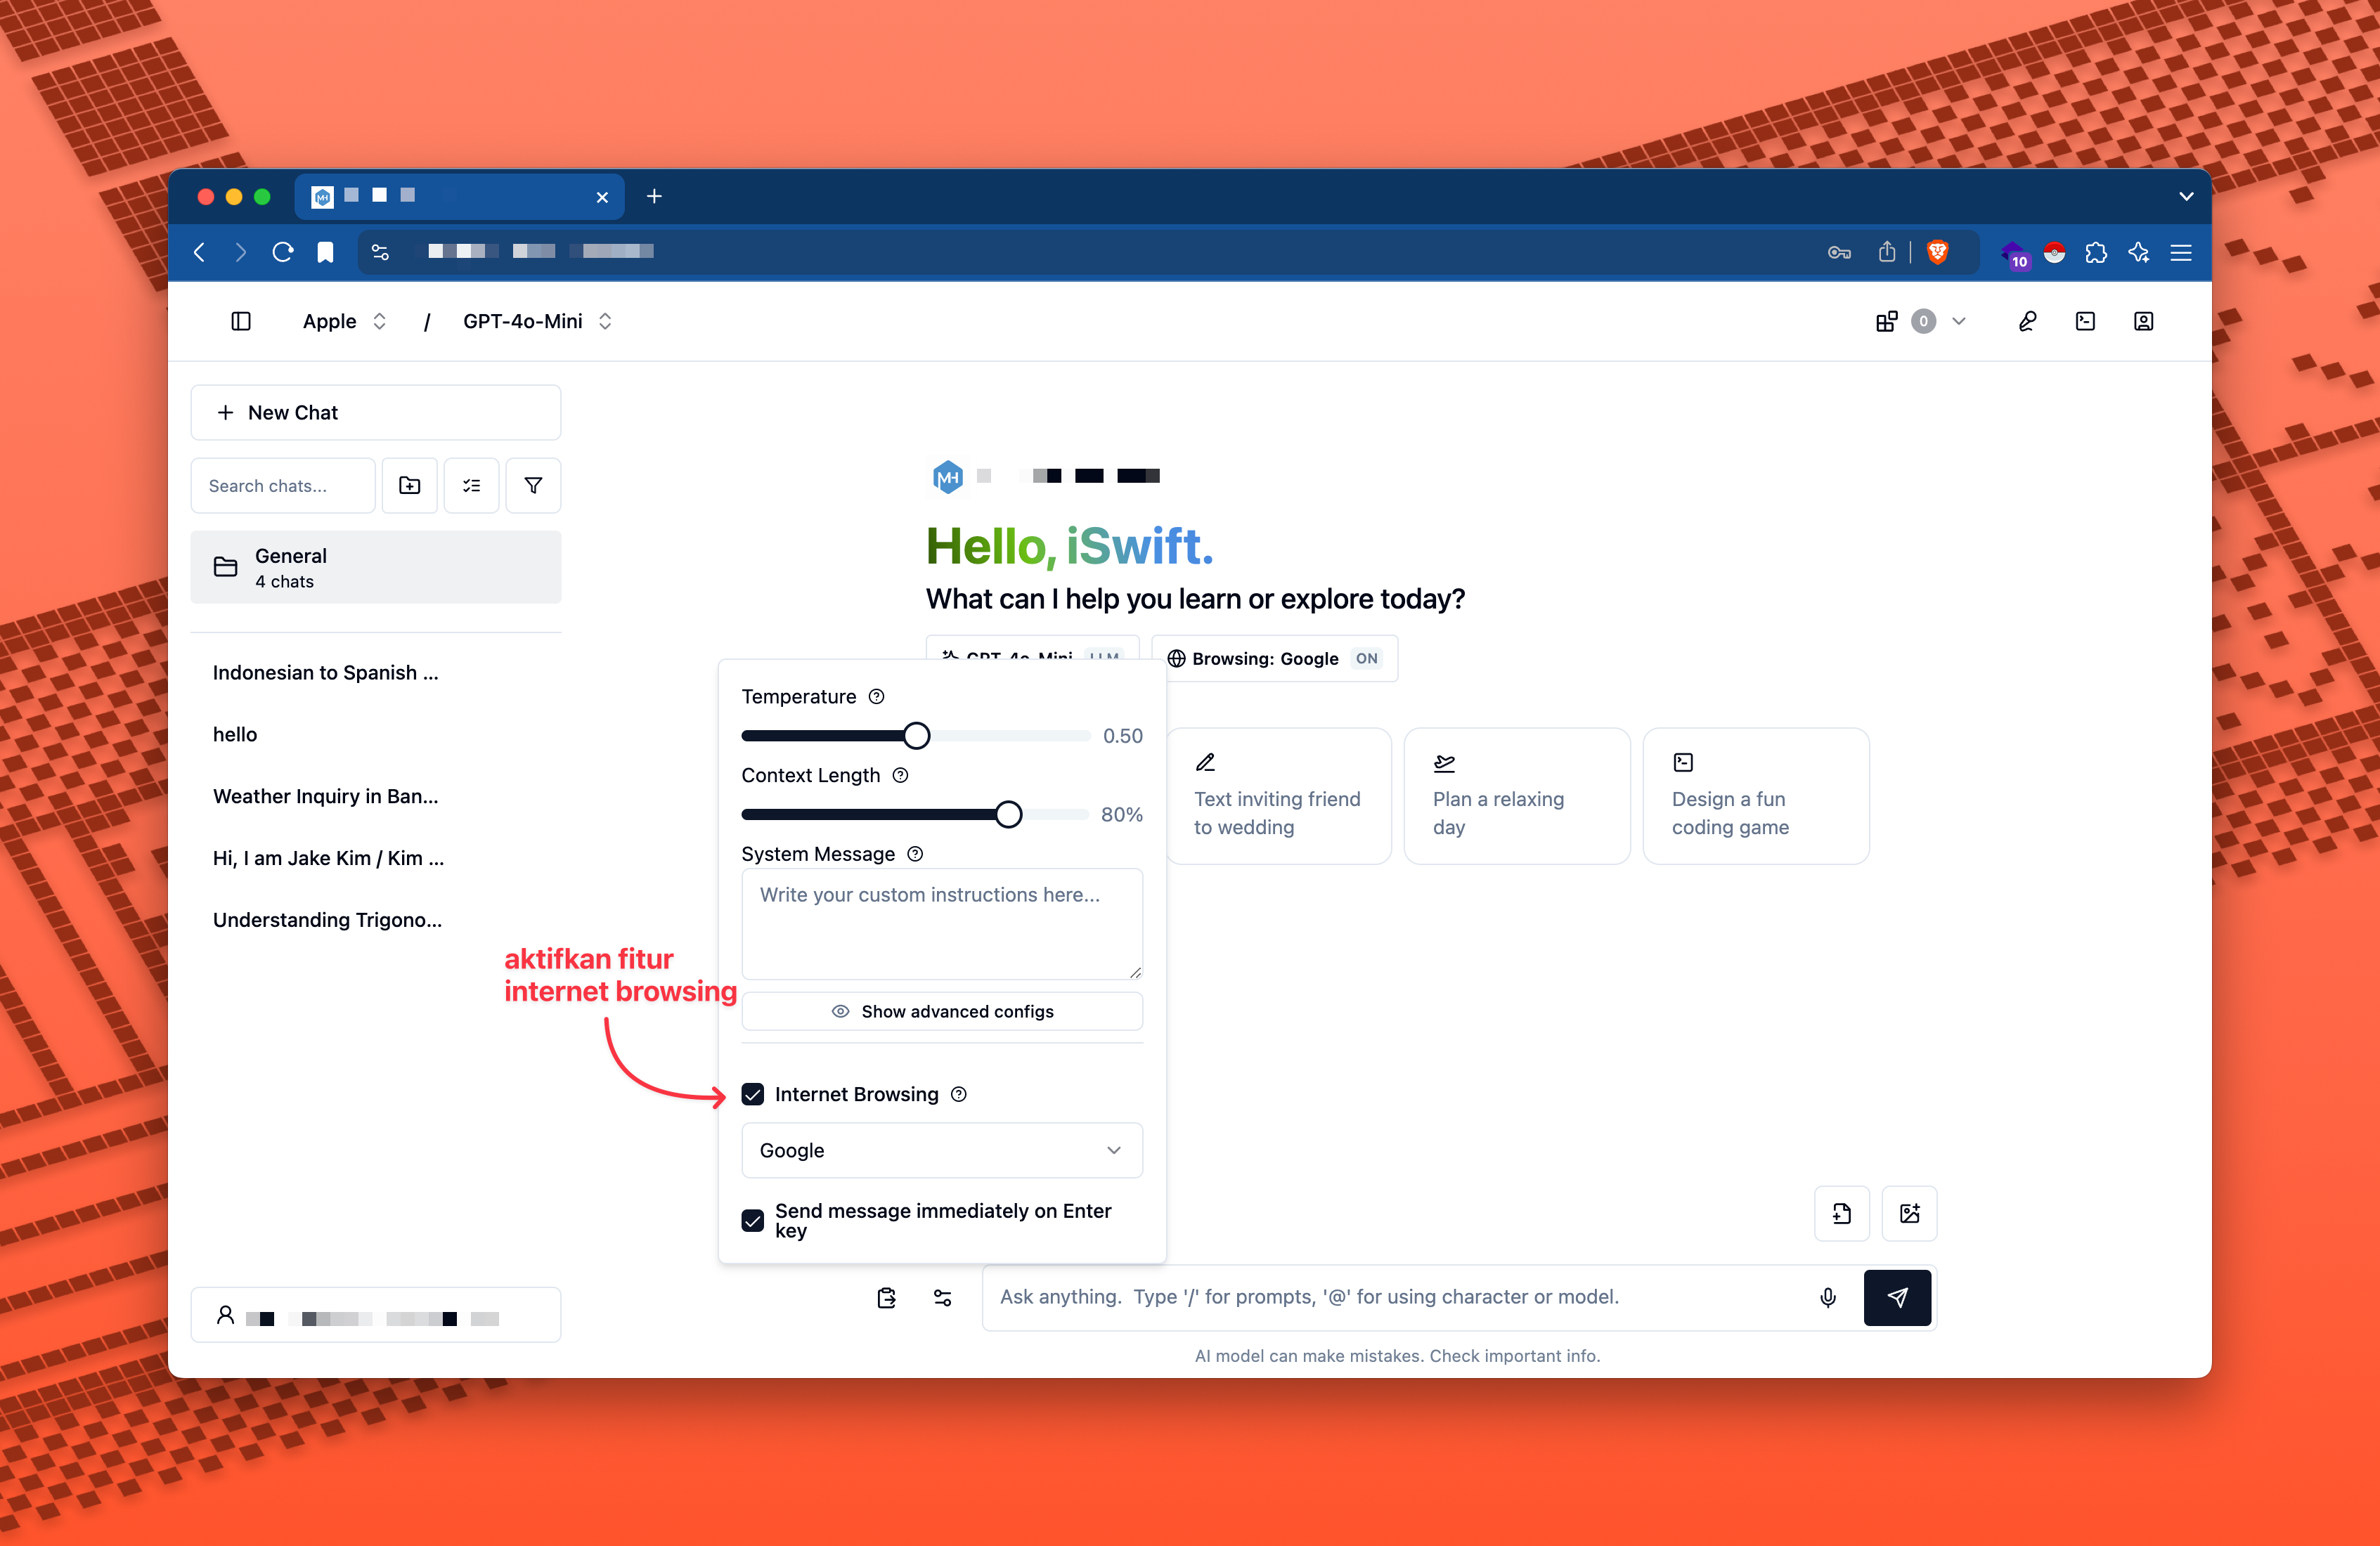This screenshot has height=1546, width=2380.
Task: Open the user profile icon in header
Action: (x=2143, y=321)
